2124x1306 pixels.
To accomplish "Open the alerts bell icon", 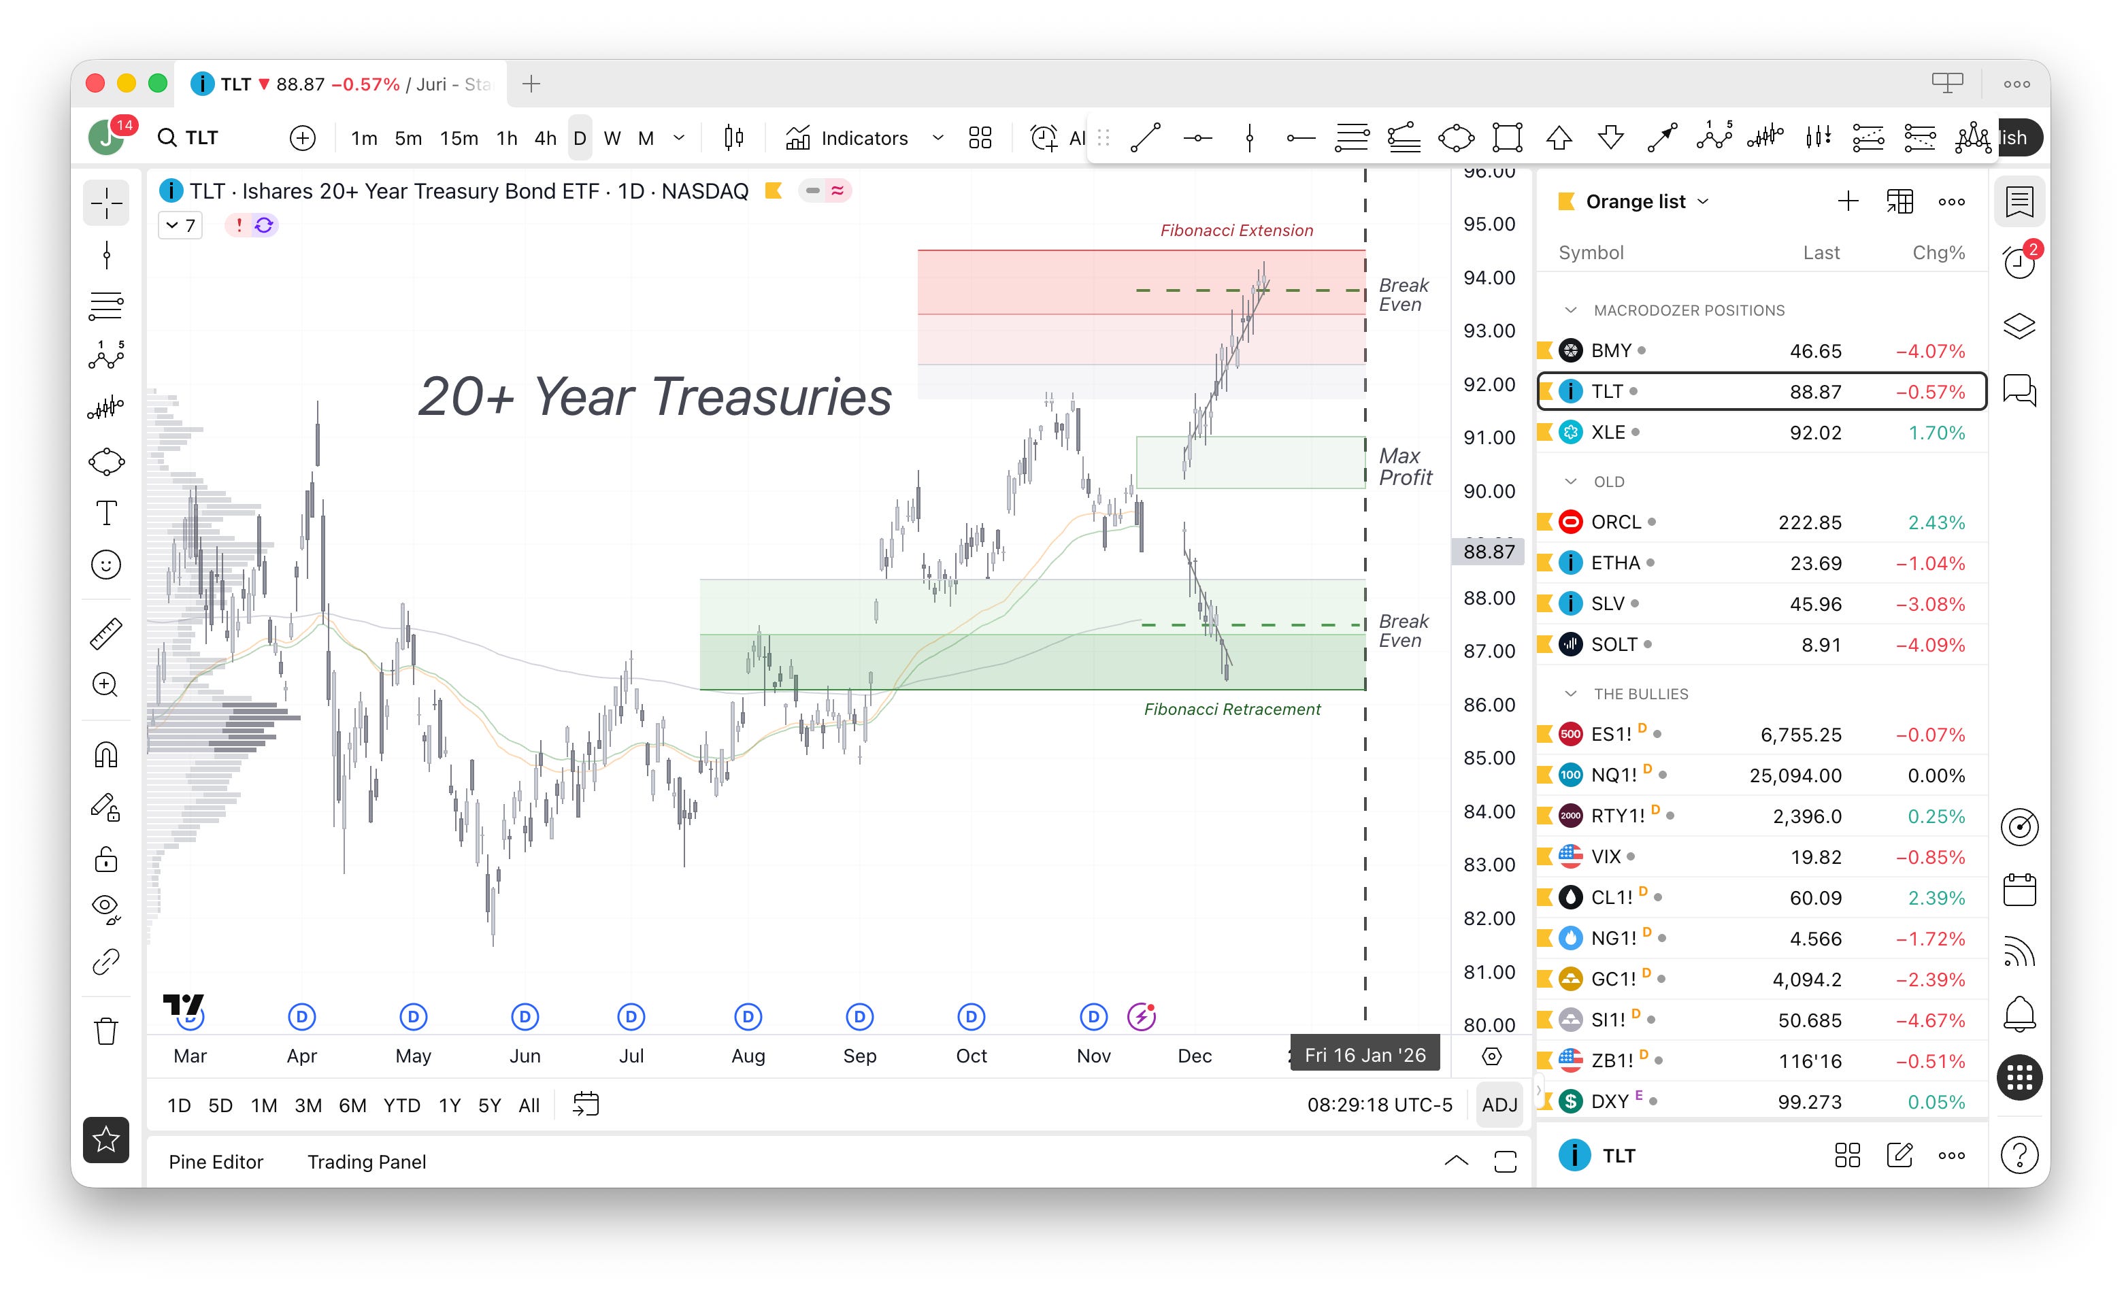I will click(2019, 1014).
